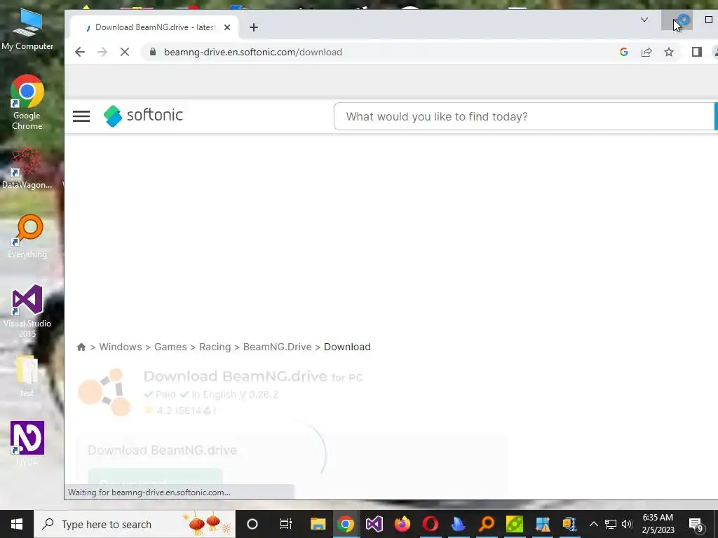Click the address bar URL

point(252,52)
